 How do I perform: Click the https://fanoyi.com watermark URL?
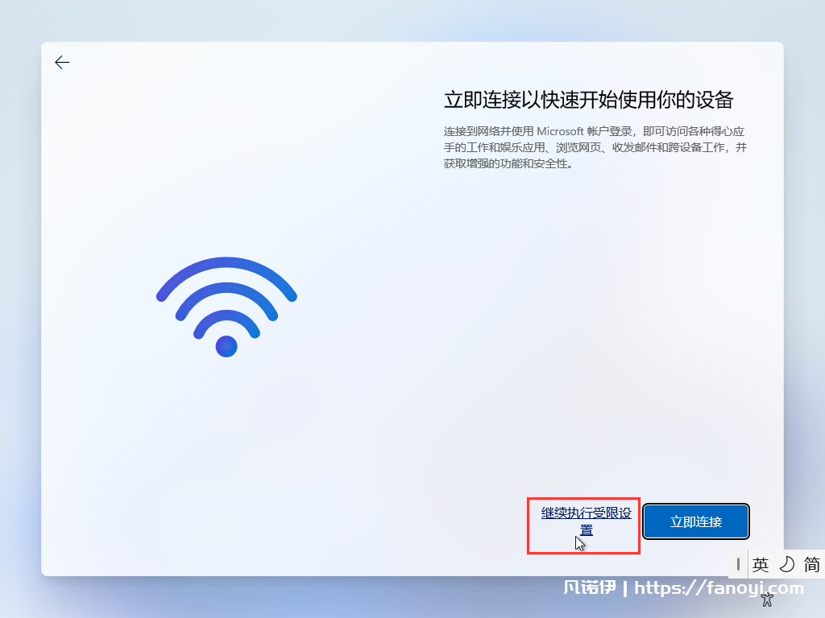(x=719, y=587)
